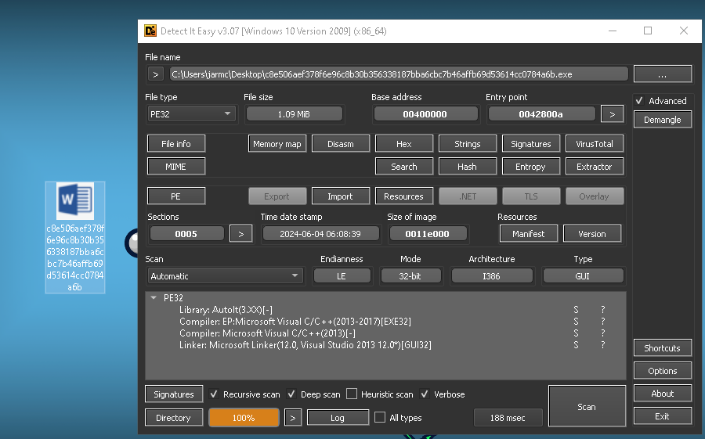Open entry point arrow button

click(612, 114)
